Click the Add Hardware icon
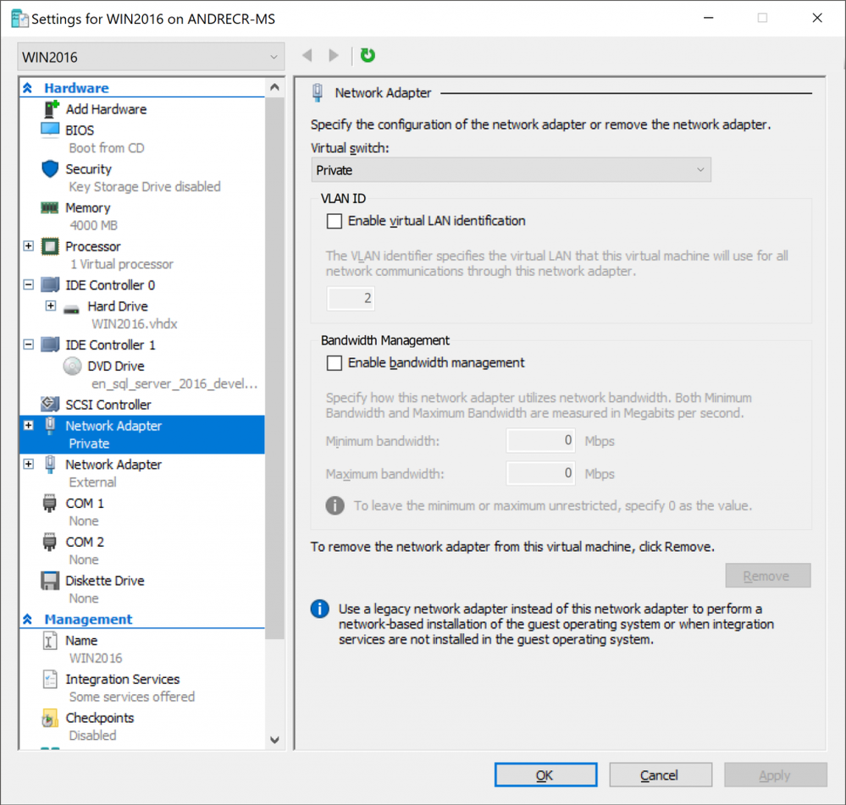The width and height of the screenshot is (846, 805). coord(51,109)
